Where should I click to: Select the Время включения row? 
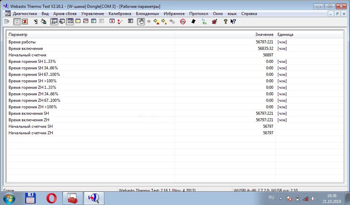(x=175, y=49)
